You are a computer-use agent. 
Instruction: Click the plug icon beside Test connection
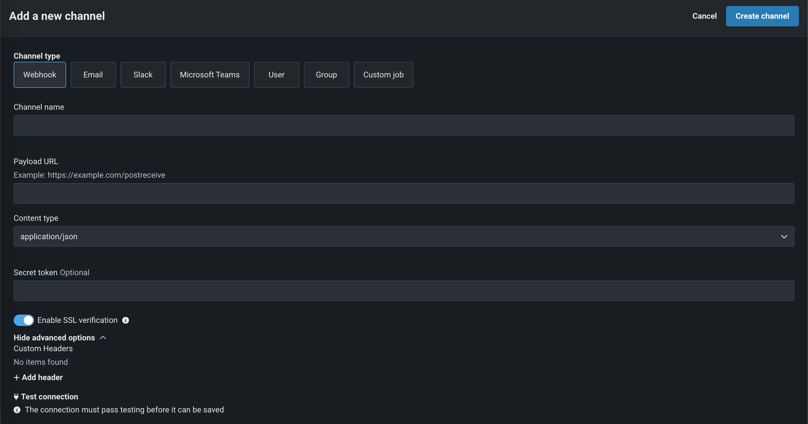coord(16,397)
